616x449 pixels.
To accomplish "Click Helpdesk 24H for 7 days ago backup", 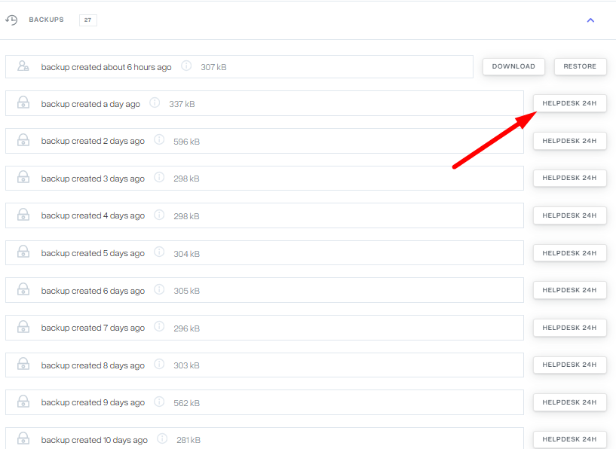I will 570,328.
